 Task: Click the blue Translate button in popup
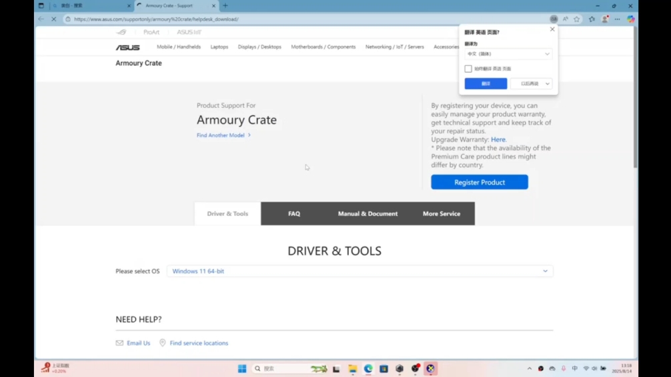486,84
